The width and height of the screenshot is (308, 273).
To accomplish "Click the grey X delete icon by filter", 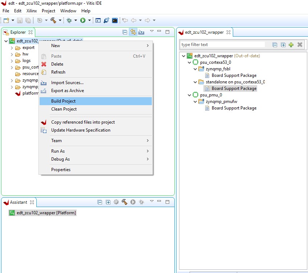I will [x=300, y=45].
